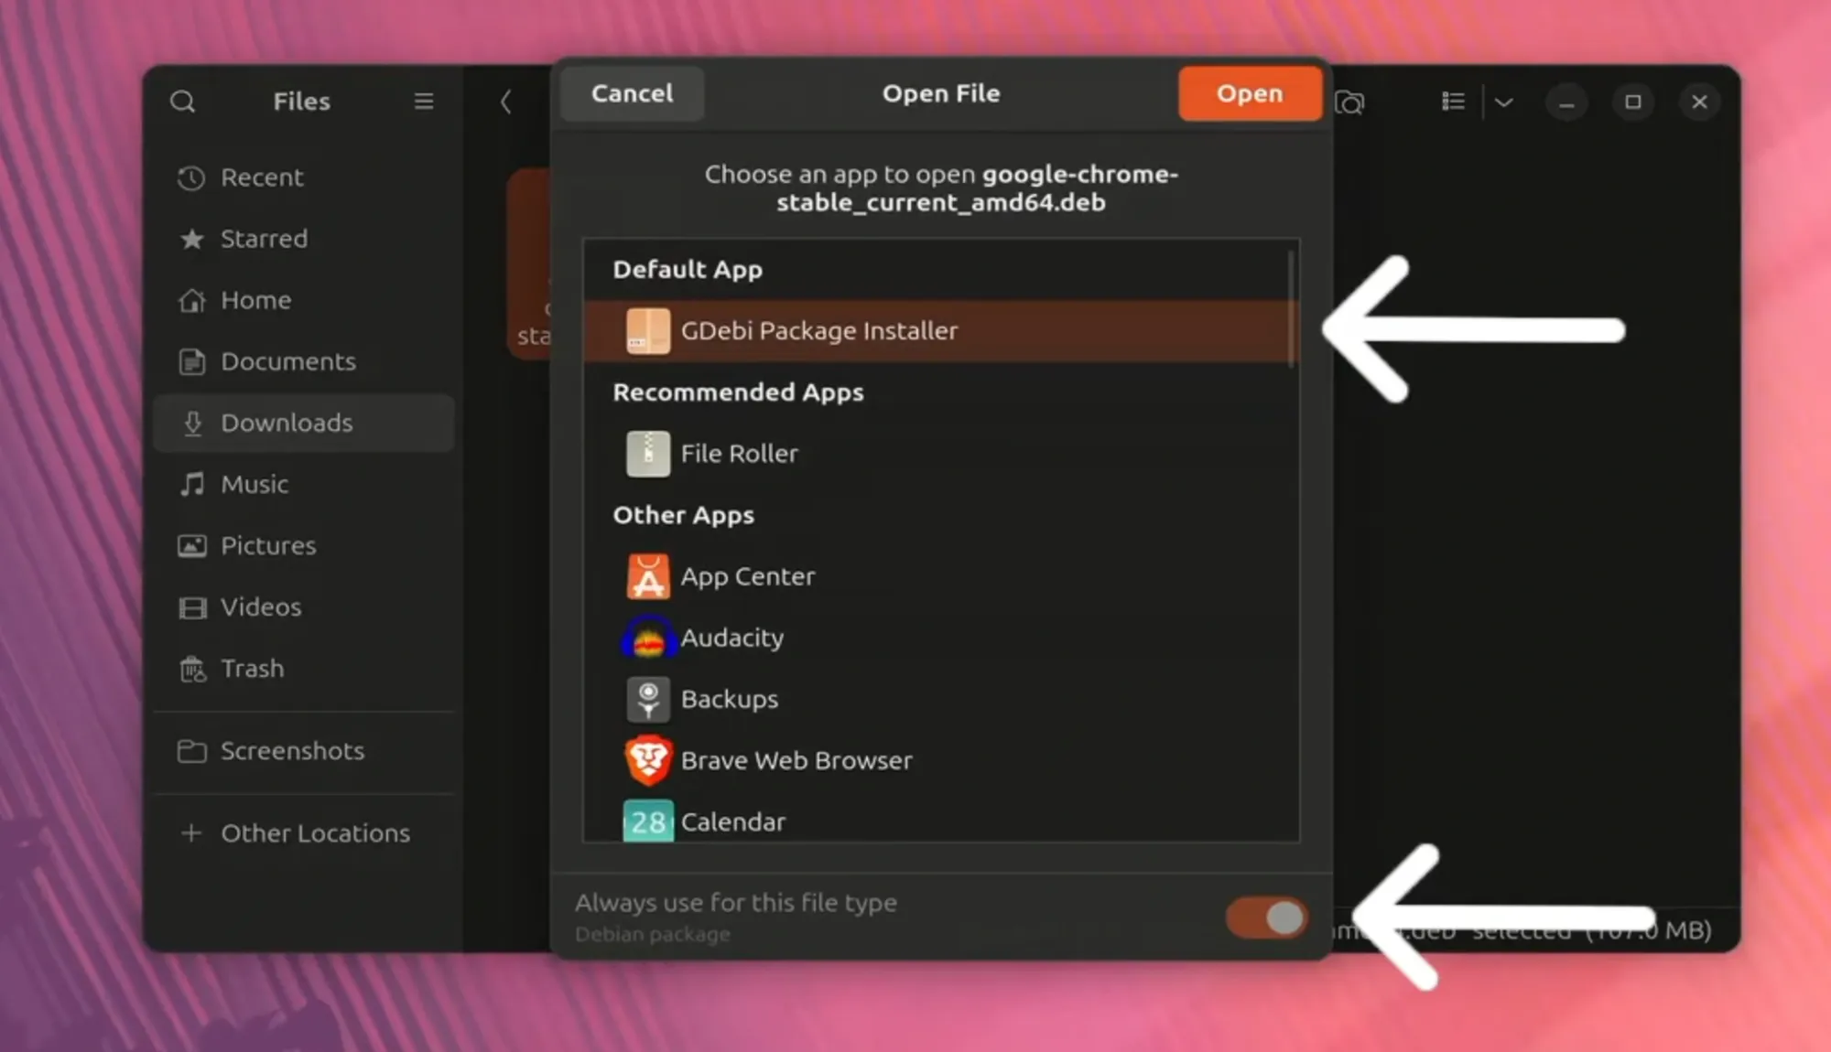
Task: Select App Center under Other Apps
Action: click(x=747, y=575)
